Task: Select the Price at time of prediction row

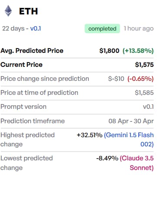Action: pos(77,93)
